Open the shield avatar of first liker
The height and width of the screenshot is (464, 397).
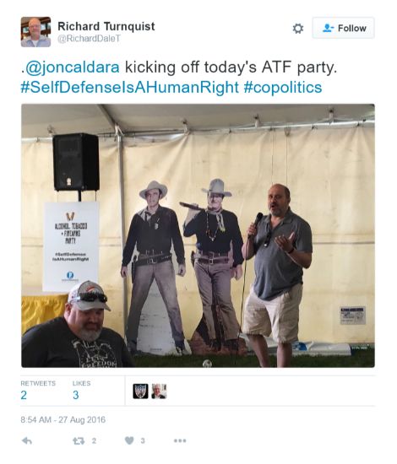pyautogui.click(x=140, y=391)
